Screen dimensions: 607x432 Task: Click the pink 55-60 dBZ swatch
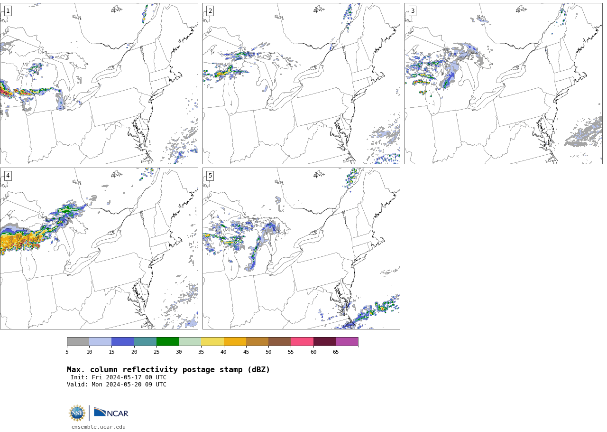302,342
